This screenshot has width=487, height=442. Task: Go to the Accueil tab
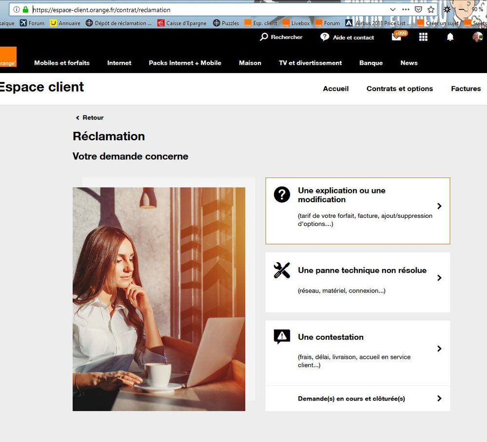(336, 89)
